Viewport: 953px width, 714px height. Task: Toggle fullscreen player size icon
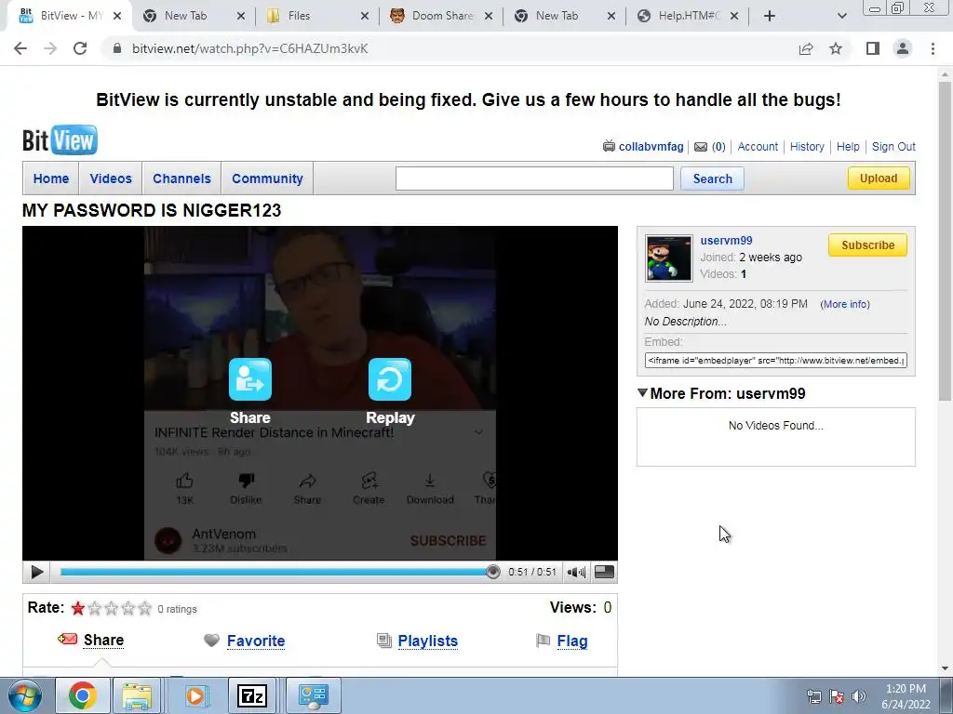[x=604, y=572]
